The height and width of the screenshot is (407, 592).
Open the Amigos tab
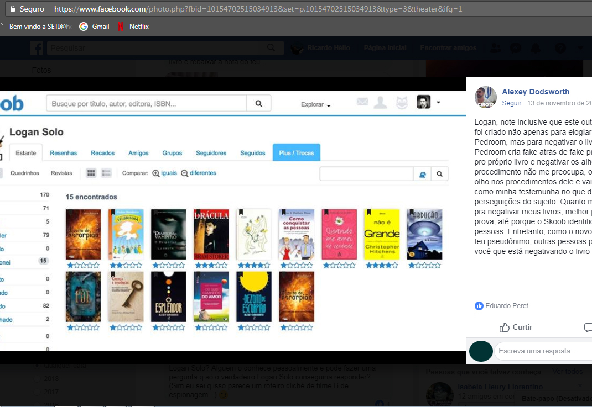click(138, 153)
